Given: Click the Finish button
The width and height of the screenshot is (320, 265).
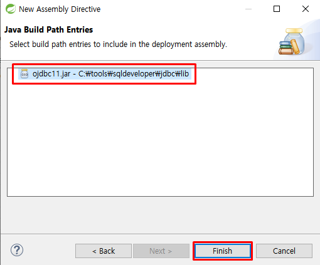Looking at the screenshot, I should click(x=223, y=251).
